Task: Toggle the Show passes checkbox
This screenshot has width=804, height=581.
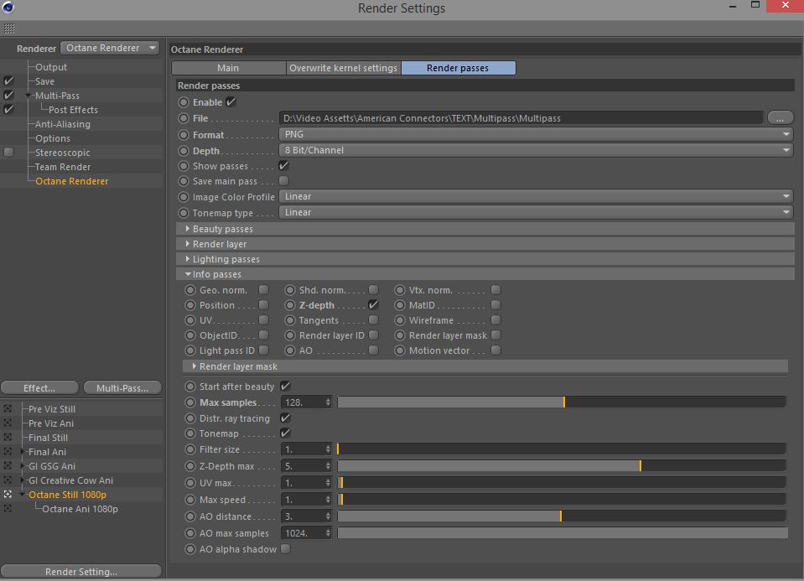Action: [283, 166]
